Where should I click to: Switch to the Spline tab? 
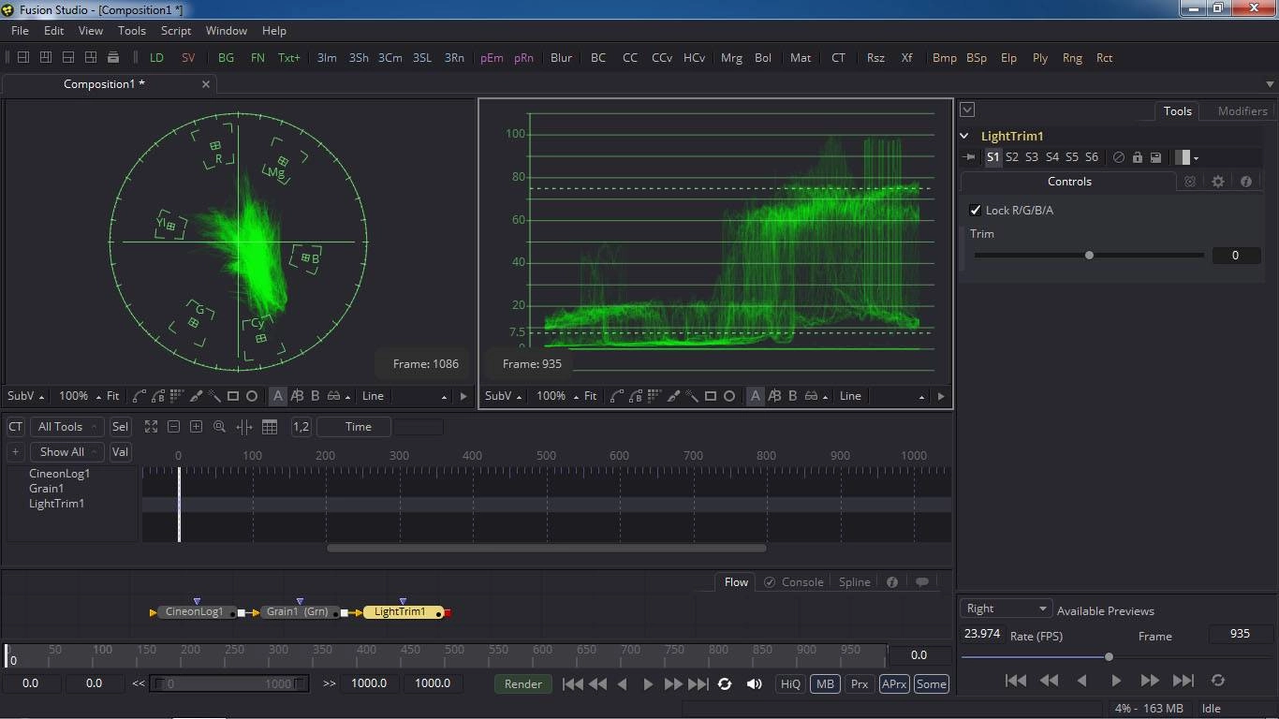(x=854, y=581)
